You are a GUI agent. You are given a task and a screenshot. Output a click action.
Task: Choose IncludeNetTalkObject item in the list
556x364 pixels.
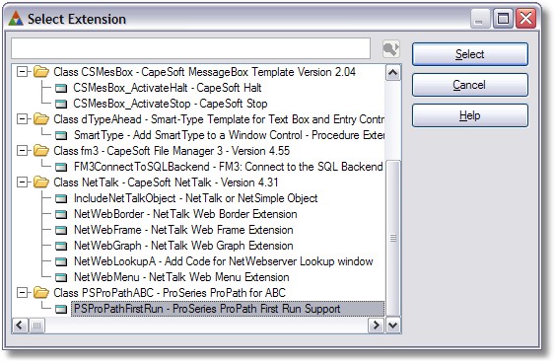click(x=196, y=198)
